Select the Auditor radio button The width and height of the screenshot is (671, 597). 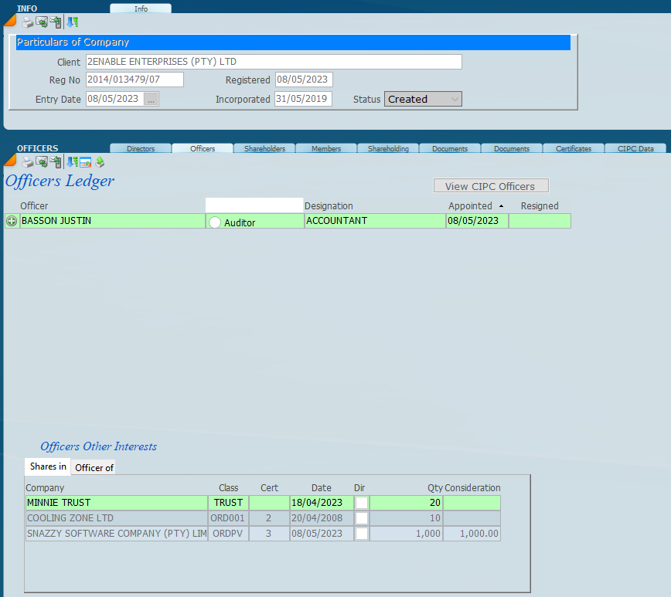[x=215, y=222]
